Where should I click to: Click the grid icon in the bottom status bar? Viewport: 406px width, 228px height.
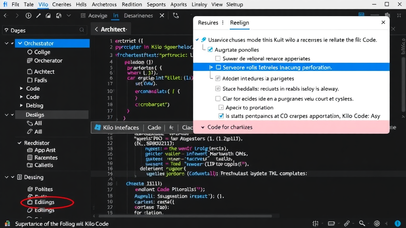coord(315,224)
